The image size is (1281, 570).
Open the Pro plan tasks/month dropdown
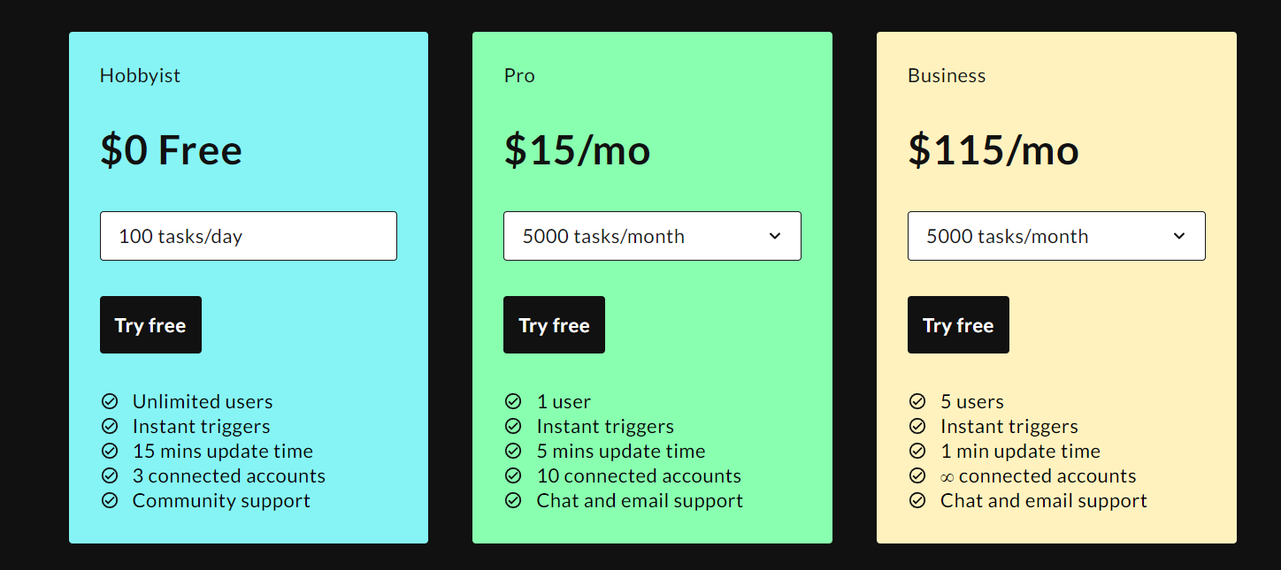pyautogui.click(x=652, y=236)
